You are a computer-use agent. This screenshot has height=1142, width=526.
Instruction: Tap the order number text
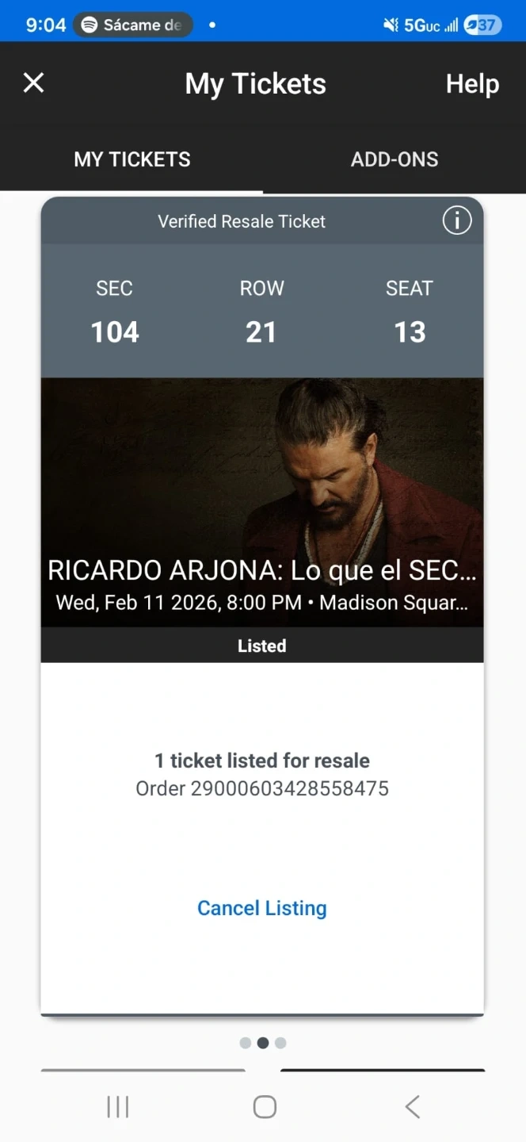(x=261, y=788)
